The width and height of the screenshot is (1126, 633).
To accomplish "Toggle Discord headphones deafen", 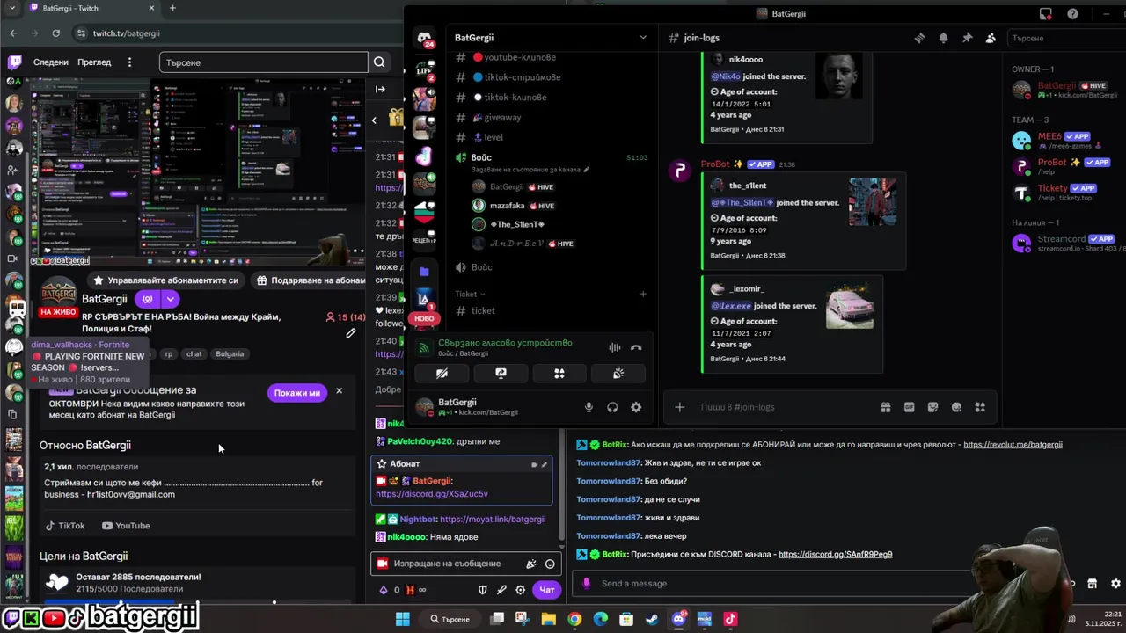I will [x=612, y=407].
